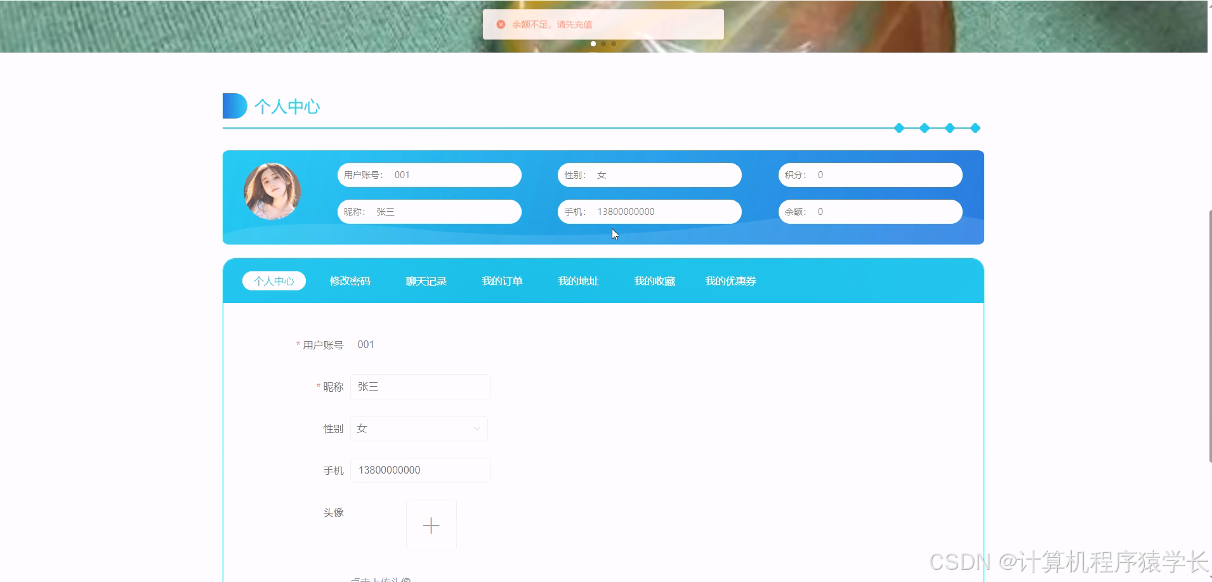The height and width of the screenshot is (582, 1212).
Task: Click the 点击上传头像 upload link
Action: tap(382, 578)
